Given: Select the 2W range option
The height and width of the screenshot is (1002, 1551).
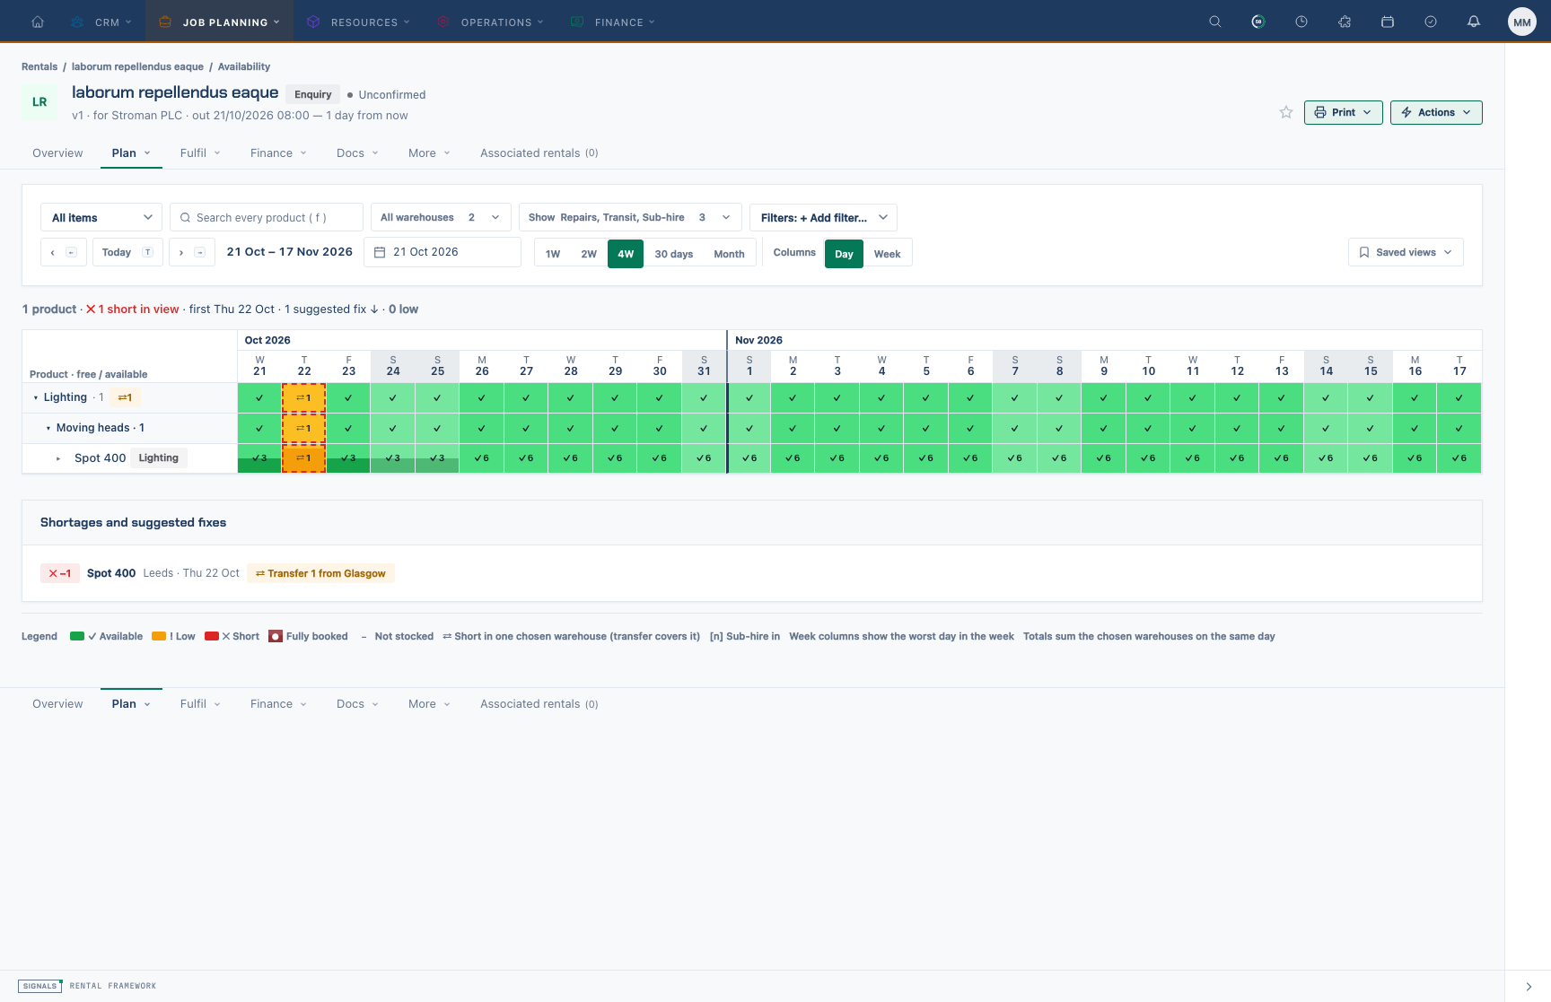Looking at the screenshot, I should (x=589, y=254).
